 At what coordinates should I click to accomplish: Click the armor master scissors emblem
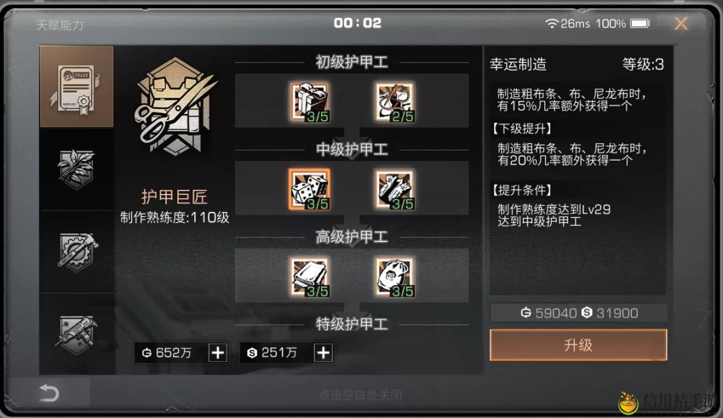[x=175, y=107]
